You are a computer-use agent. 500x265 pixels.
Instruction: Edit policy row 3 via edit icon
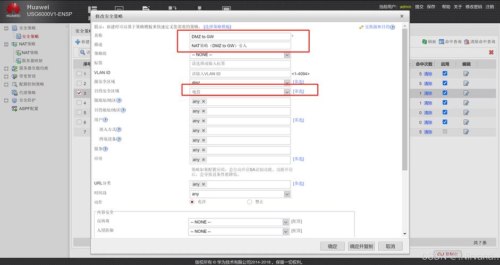466,93
